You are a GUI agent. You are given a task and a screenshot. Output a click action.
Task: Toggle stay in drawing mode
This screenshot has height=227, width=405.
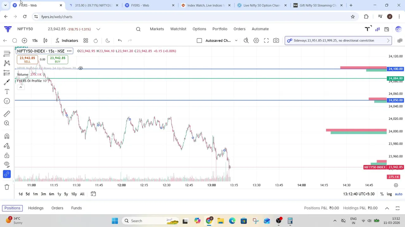7,146
